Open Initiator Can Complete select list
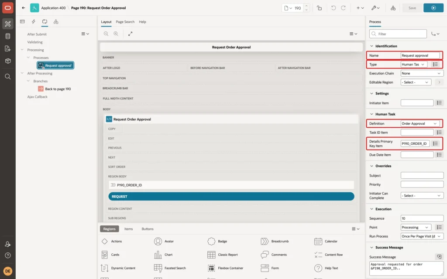 (x=422, y=196)
